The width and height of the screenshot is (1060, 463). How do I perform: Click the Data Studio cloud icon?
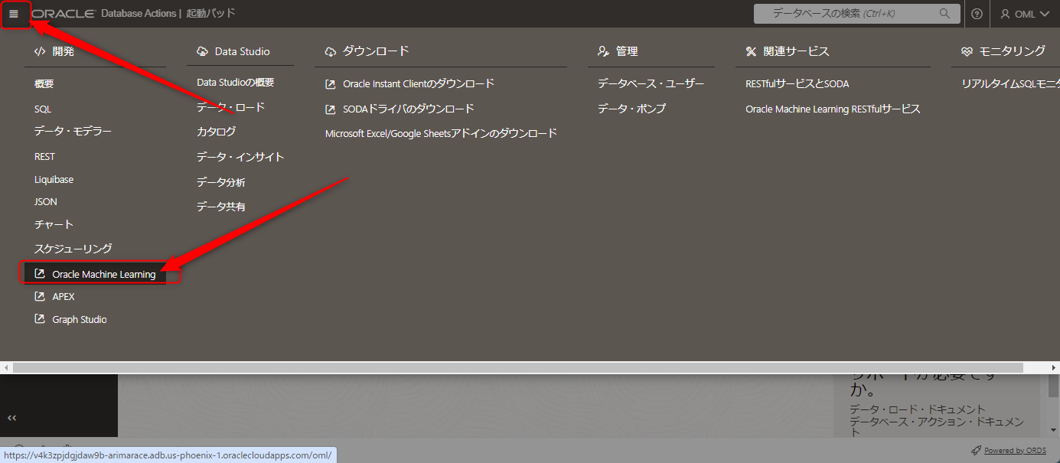202,51
